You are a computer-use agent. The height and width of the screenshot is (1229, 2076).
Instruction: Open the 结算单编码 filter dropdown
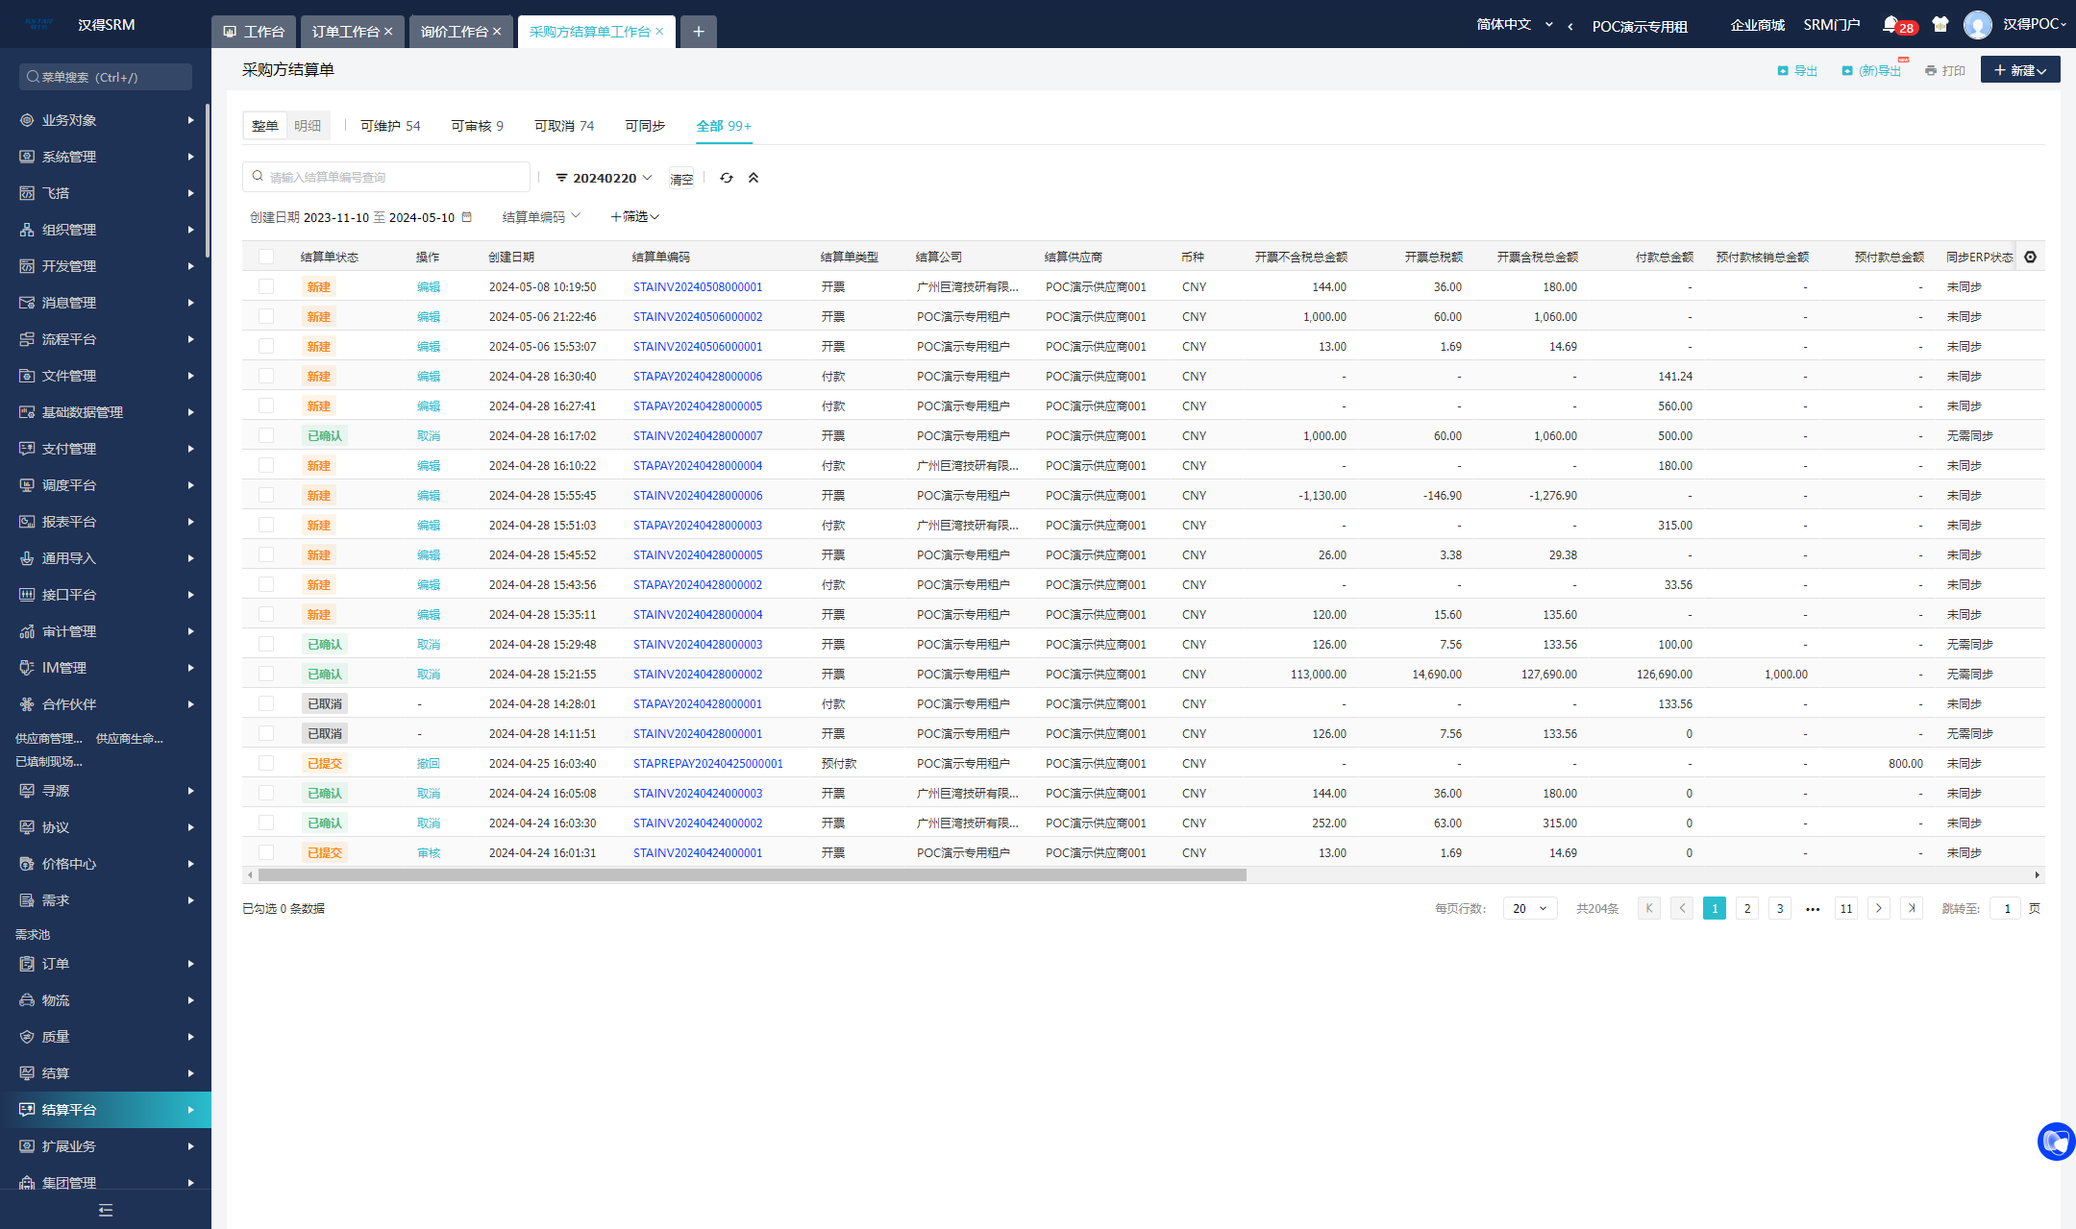541,217
